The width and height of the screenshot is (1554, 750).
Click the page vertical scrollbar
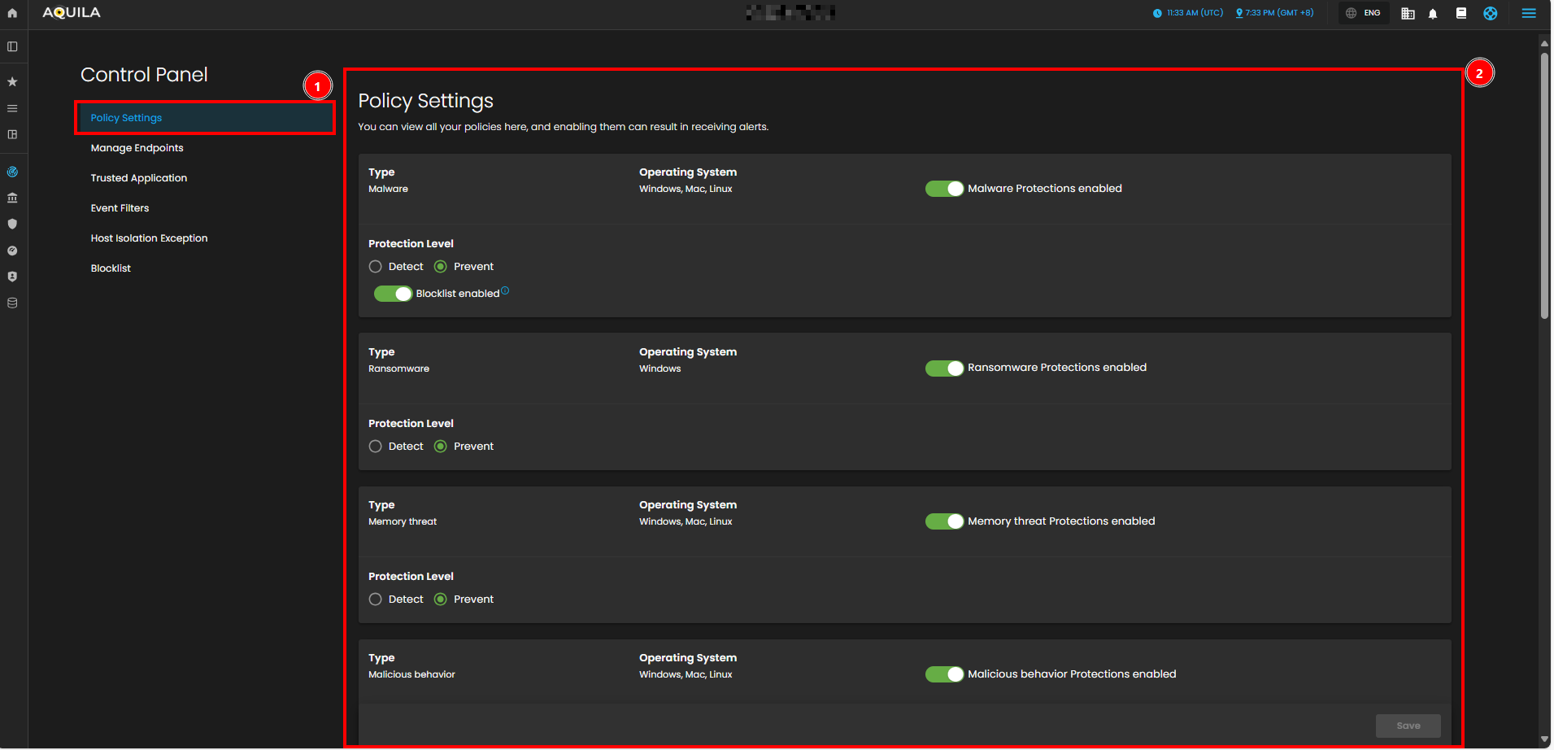(1544, 187)
